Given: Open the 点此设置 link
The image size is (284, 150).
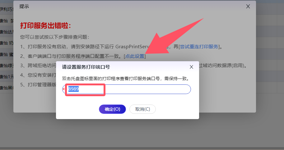Looking at the screenshot, I should 135,56.
